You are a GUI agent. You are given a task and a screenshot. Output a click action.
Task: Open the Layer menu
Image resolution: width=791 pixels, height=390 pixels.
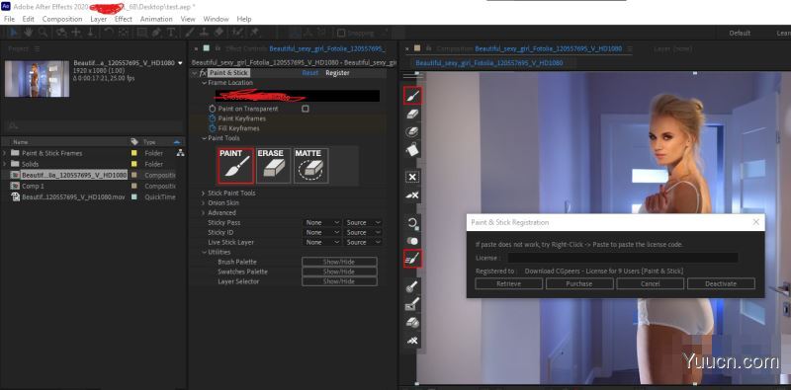coord(98,19)
